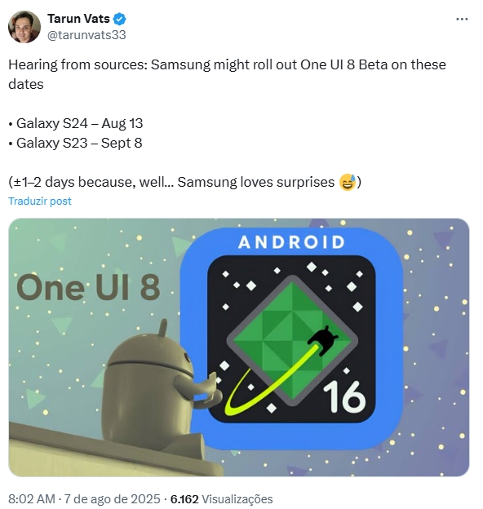Open the 6.162 Visualizações view count
Image resolution: width=483 pixels, height=509 pixels.
point(221,499)
